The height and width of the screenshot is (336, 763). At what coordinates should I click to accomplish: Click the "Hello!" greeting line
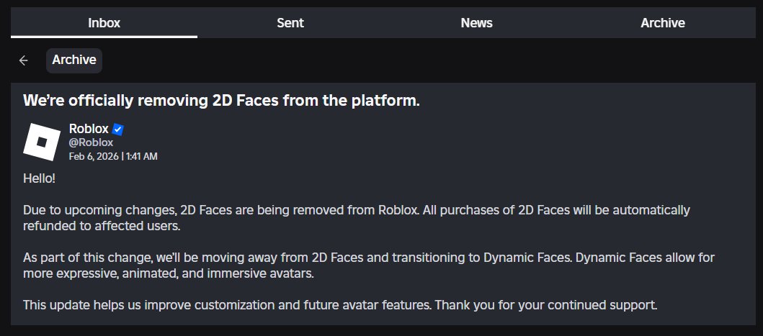(40, 178)
